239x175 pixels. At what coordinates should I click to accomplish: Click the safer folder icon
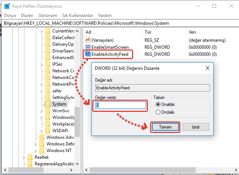pyautogui.click(x=48, y=91)
